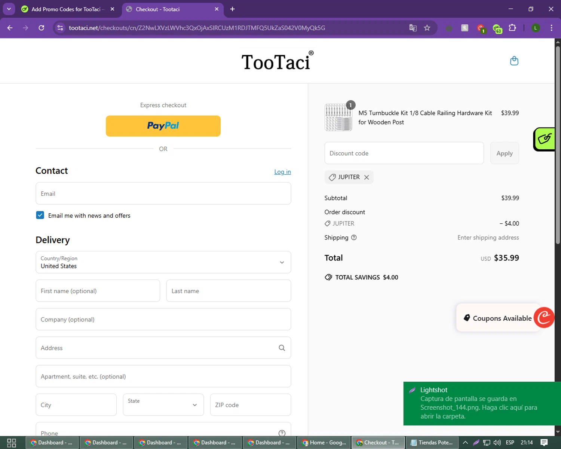Open the Chrome three-dot menu

tap(551, 28)
